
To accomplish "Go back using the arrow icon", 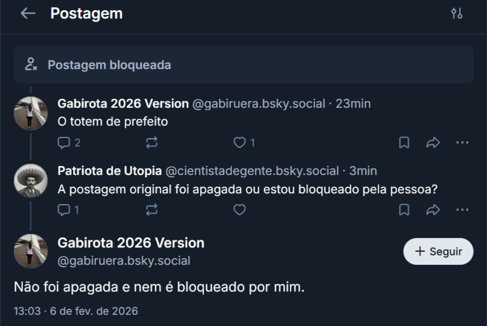I will coord(28,14).
